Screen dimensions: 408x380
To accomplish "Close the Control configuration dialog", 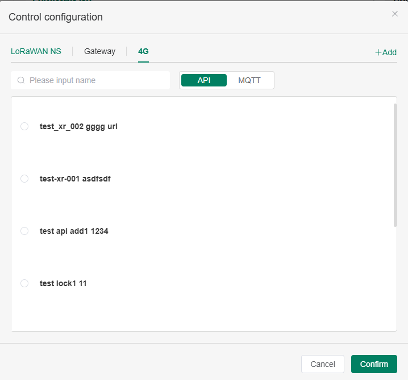I will [395, 14].
